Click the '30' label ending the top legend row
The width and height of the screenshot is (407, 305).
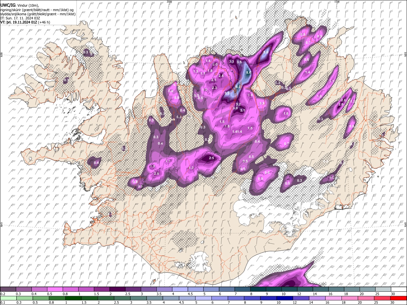(x=393, y=294)
